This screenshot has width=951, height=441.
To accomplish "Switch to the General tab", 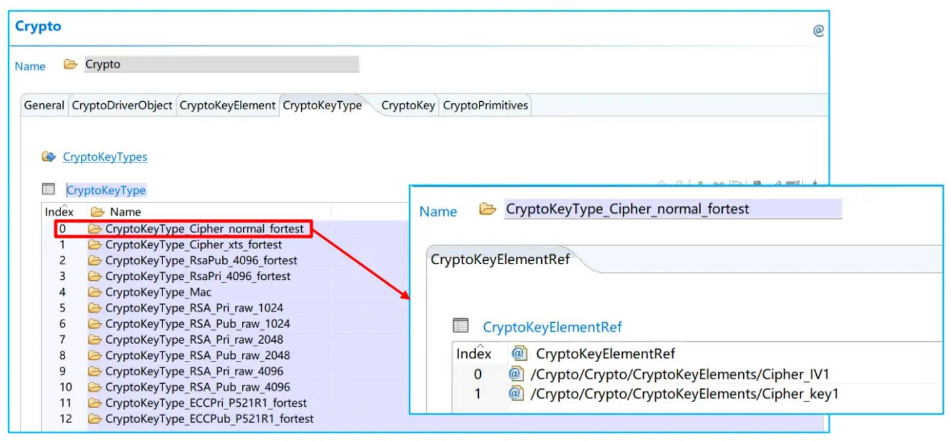I will click(43, 105).
